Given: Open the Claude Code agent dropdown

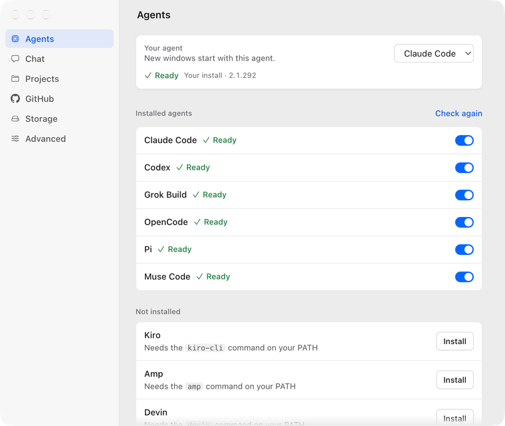Looking at the screenshot, I should tap(433, 53).
